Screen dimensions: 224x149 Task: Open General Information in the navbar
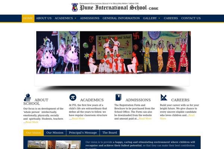[121, 18]
